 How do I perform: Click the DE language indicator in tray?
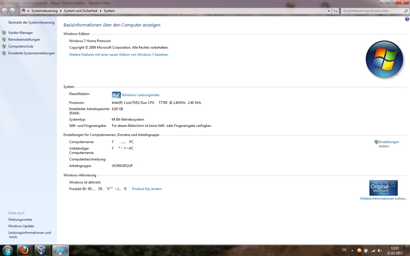[344, 250]
